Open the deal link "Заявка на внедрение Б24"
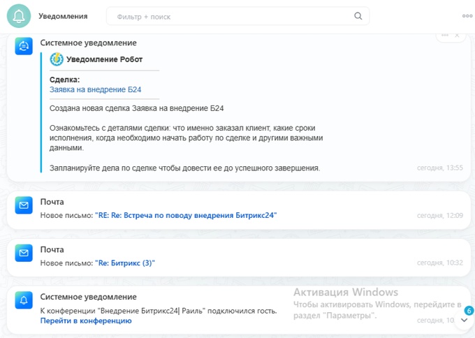Image resolution: width=475 pixels, height=338 pixels. (x=96, y=89)
